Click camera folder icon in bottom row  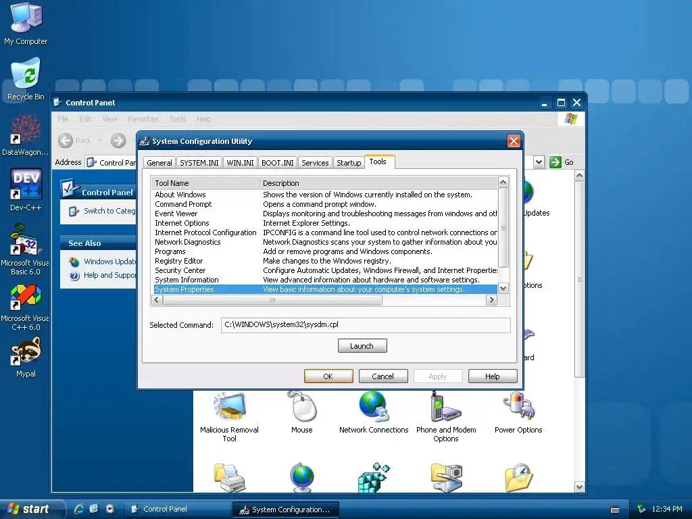pos(446,478)
